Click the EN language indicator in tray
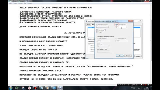Viewport: 160px width, 90px height. [x=132, y=88]
